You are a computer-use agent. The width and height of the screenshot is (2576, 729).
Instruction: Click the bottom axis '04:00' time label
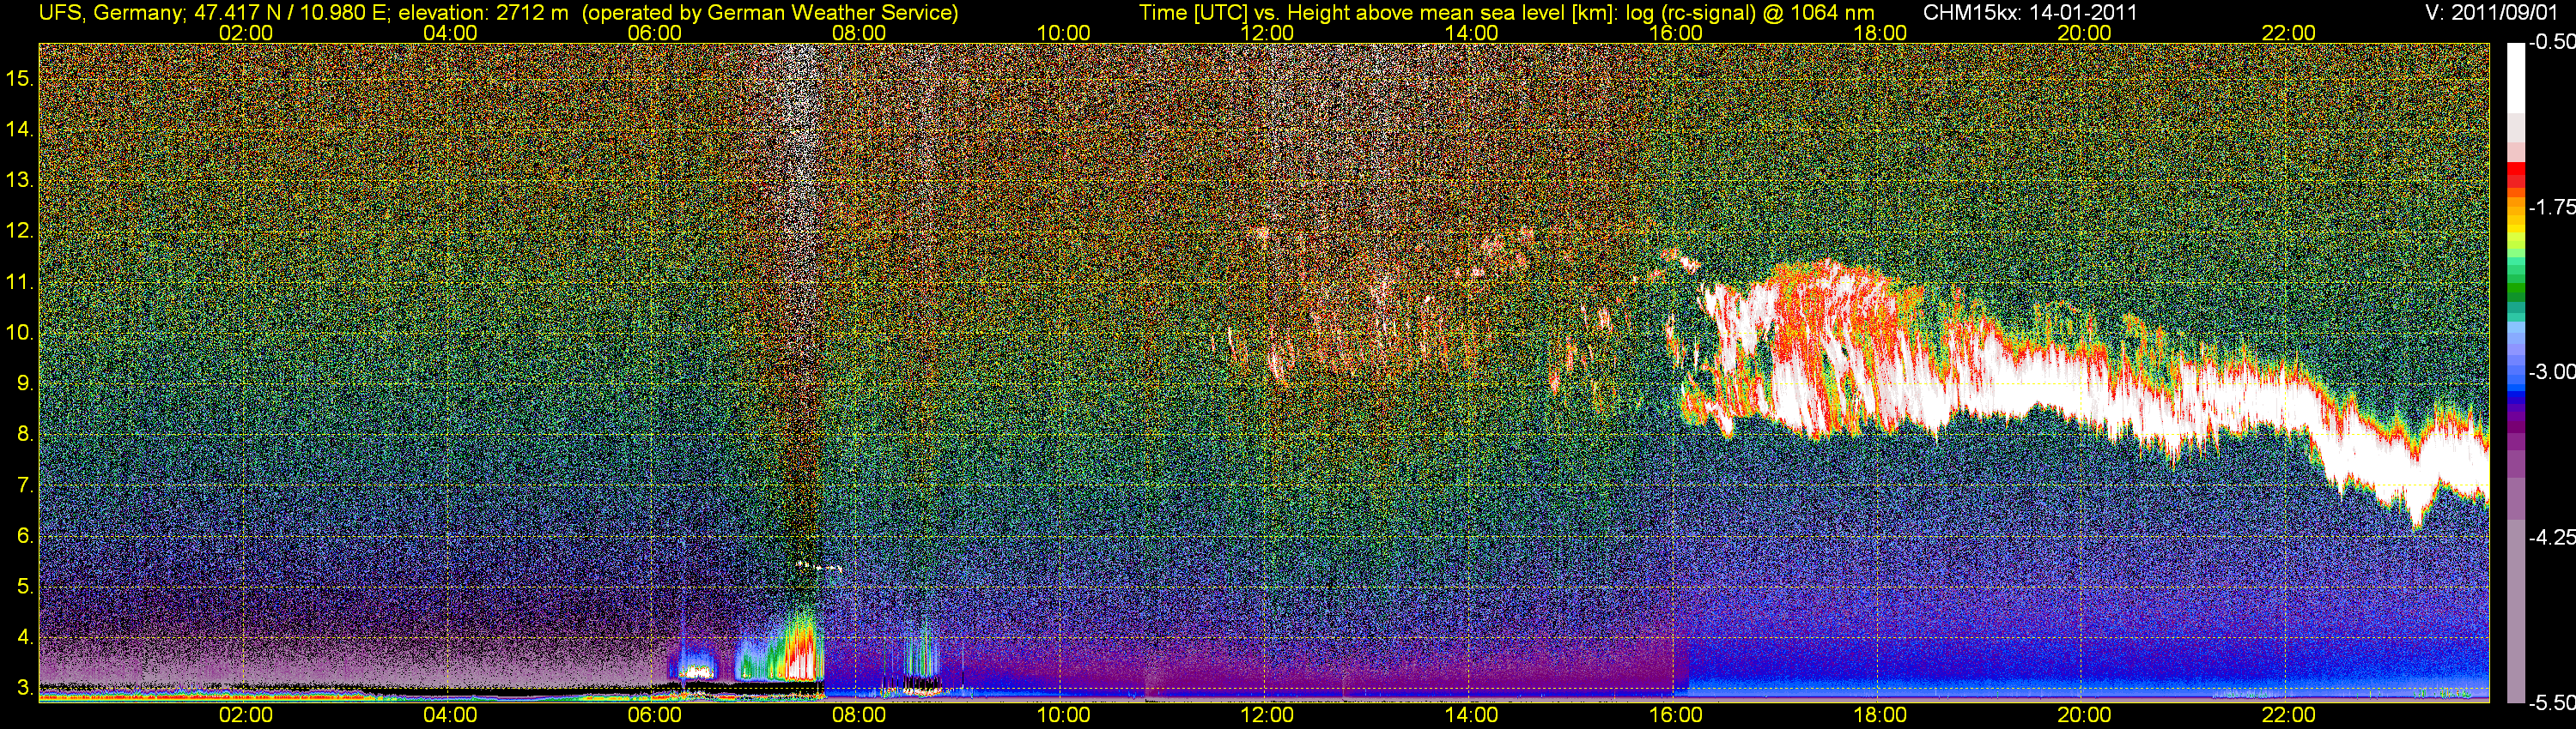click(x=450, y=715)
